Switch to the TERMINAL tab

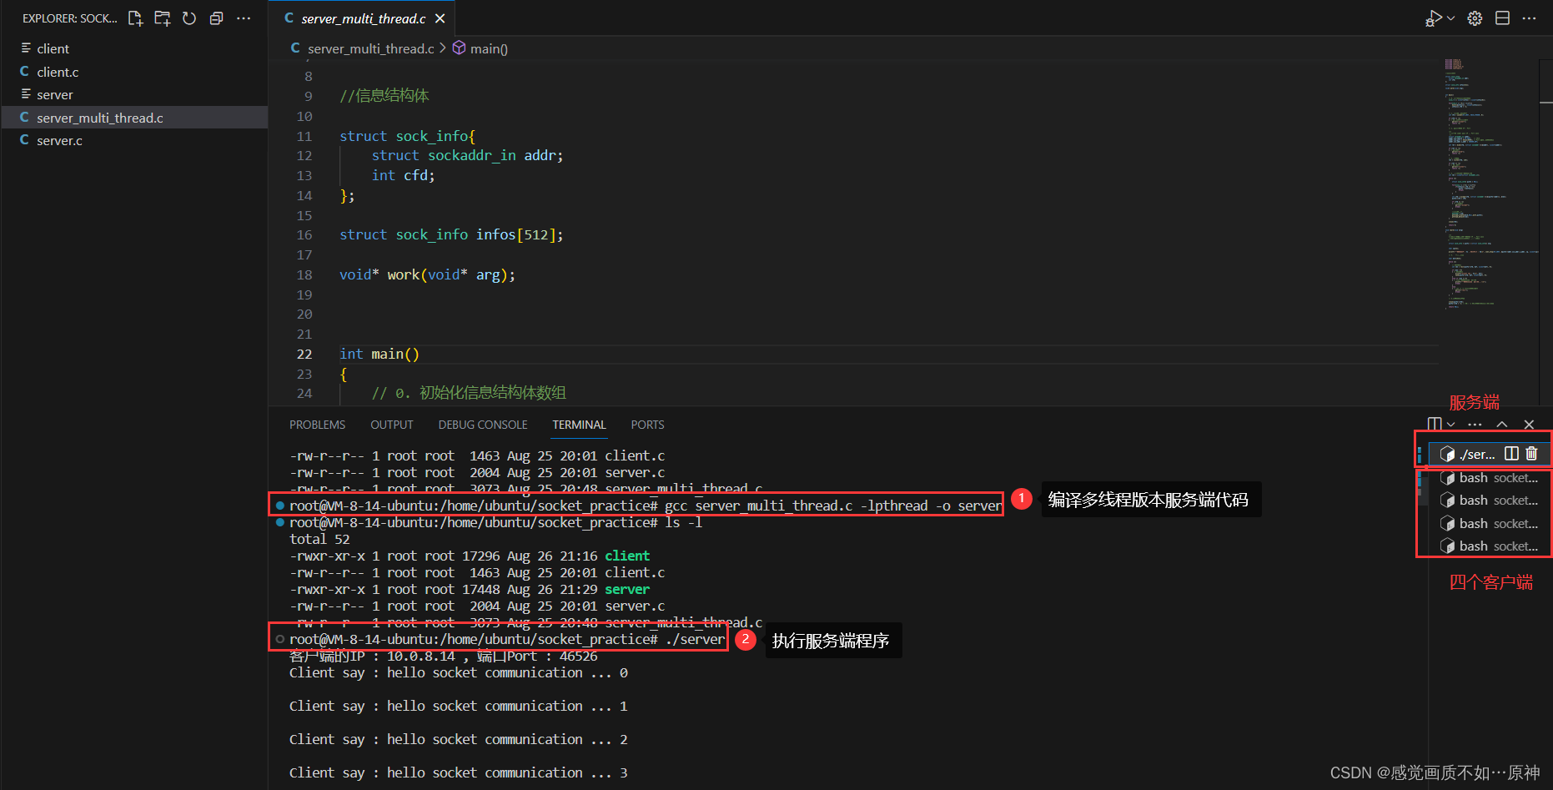coord(579,425)
